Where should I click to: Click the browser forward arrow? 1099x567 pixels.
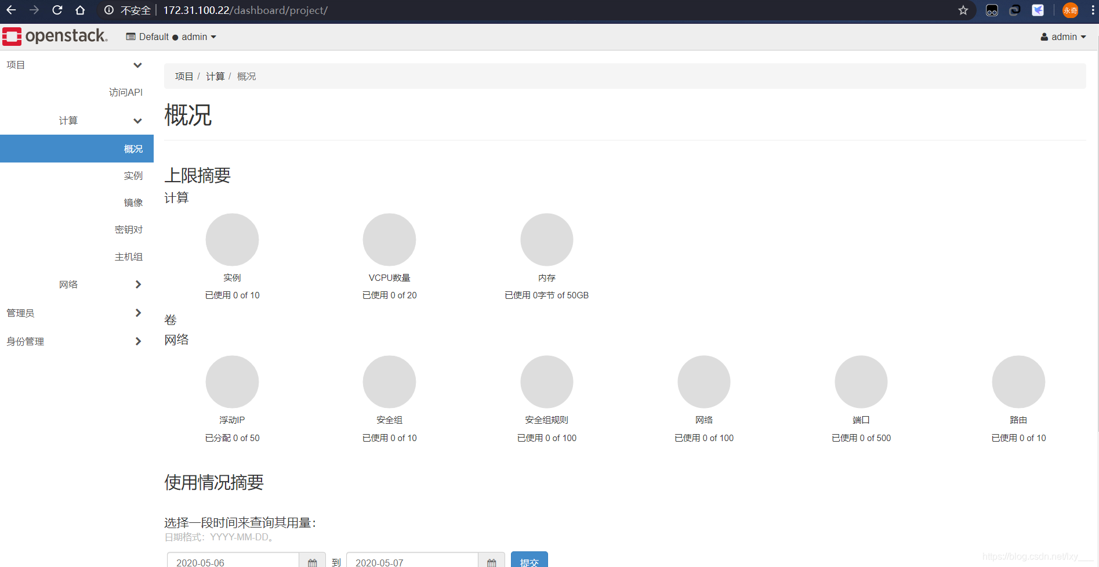34,10
